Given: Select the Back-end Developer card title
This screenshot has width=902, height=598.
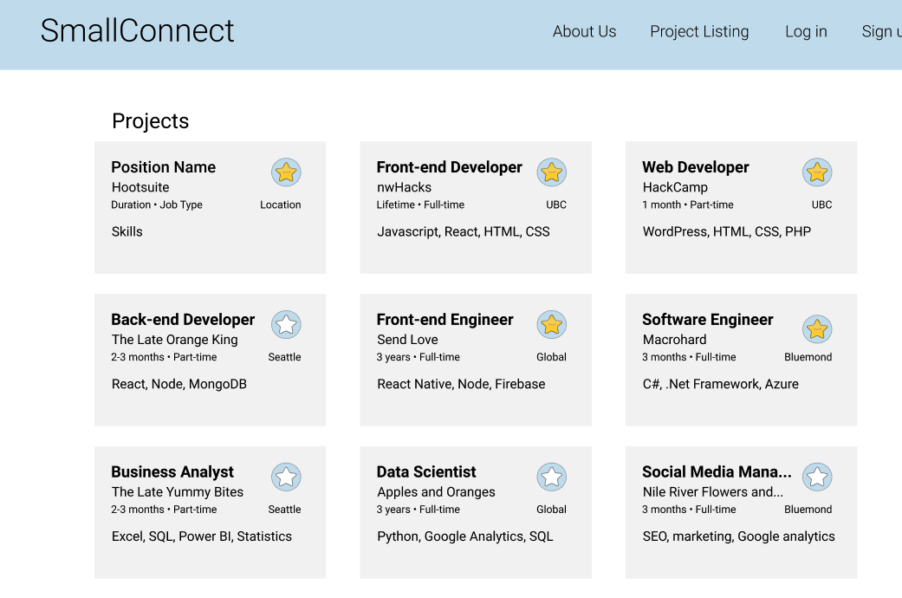Looking at the screenshot, I should point(183,320).
